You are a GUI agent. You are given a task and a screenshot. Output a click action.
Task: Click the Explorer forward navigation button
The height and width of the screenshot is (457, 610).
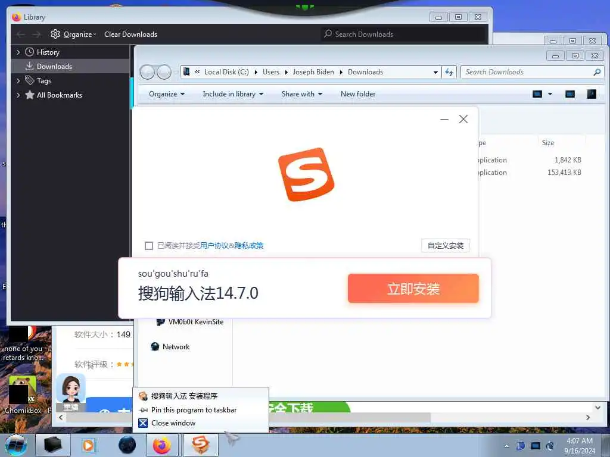[164, 72]
